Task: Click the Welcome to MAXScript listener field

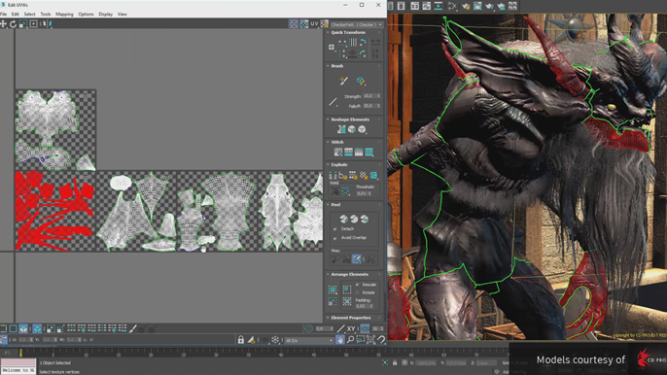Action: click(x=18, y=370)
